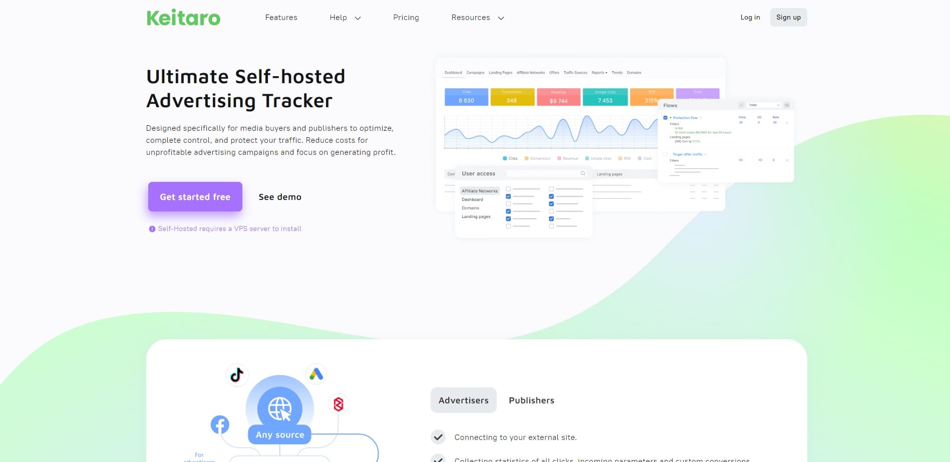Click the Keitaro logo
This screenshot has height=462, width=950.
tap(183, 18)
